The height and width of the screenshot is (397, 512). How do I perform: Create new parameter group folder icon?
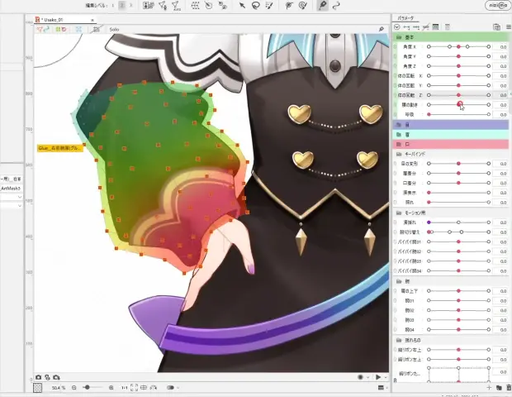[x=499, y=388]
